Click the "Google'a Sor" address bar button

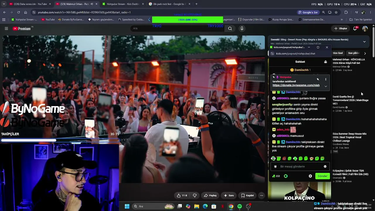pos(308,12)
